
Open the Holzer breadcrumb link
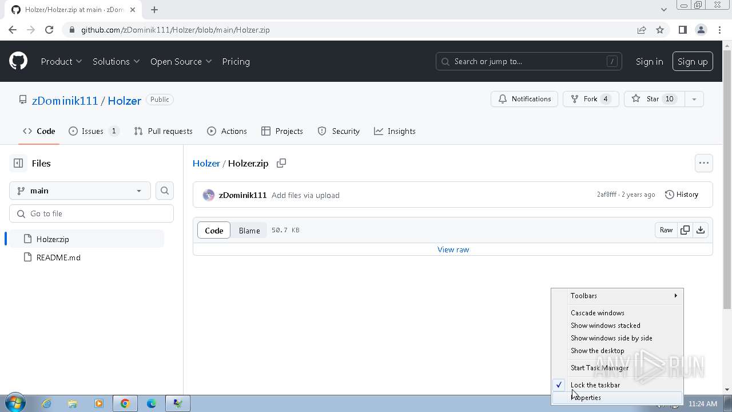coord(206,163)
